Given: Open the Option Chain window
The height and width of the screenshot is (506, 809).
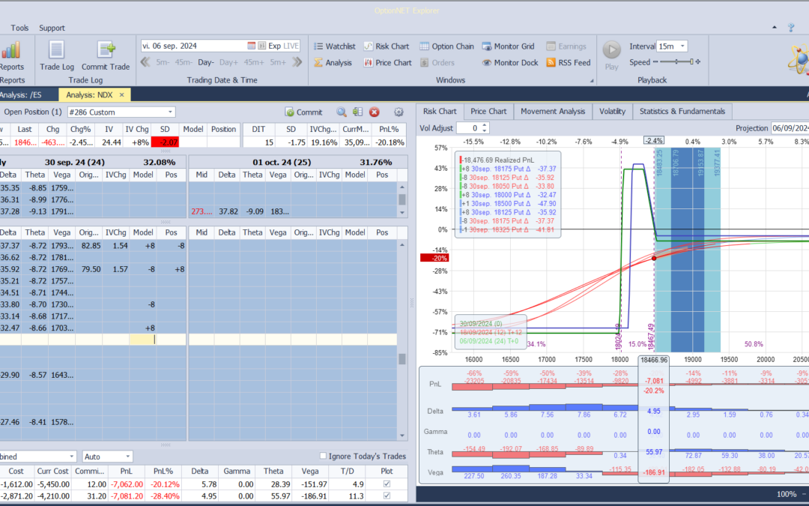Looking at the screenshot, I should tap(447, 46).
